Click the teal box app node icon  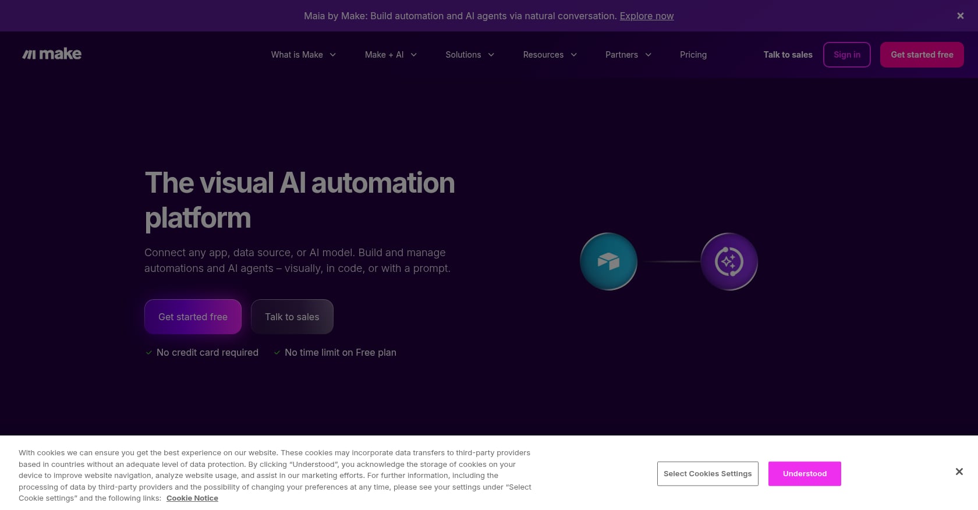pos(608,261)
